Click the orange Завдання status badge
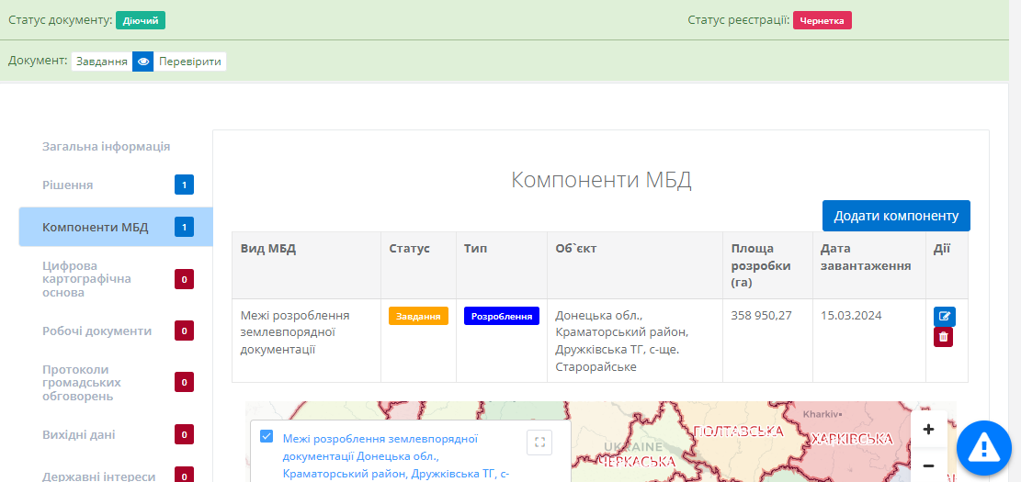 tap(418, 316)
